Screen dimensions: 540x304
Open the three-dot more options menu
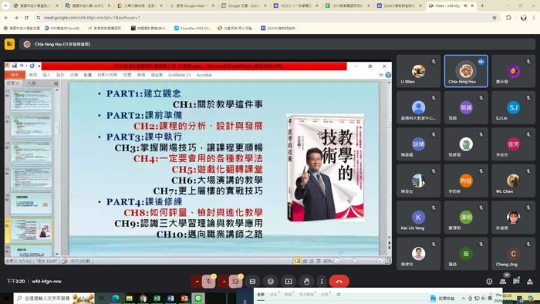click(x=322, y=282)
